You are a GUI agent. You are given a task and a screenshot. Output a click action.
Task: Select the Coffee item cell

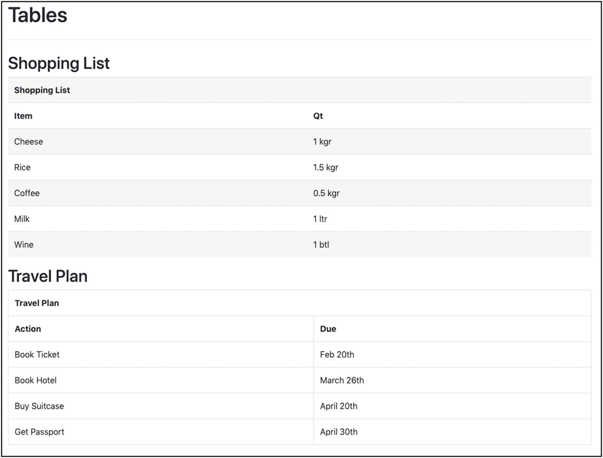[x=27, y=193]
